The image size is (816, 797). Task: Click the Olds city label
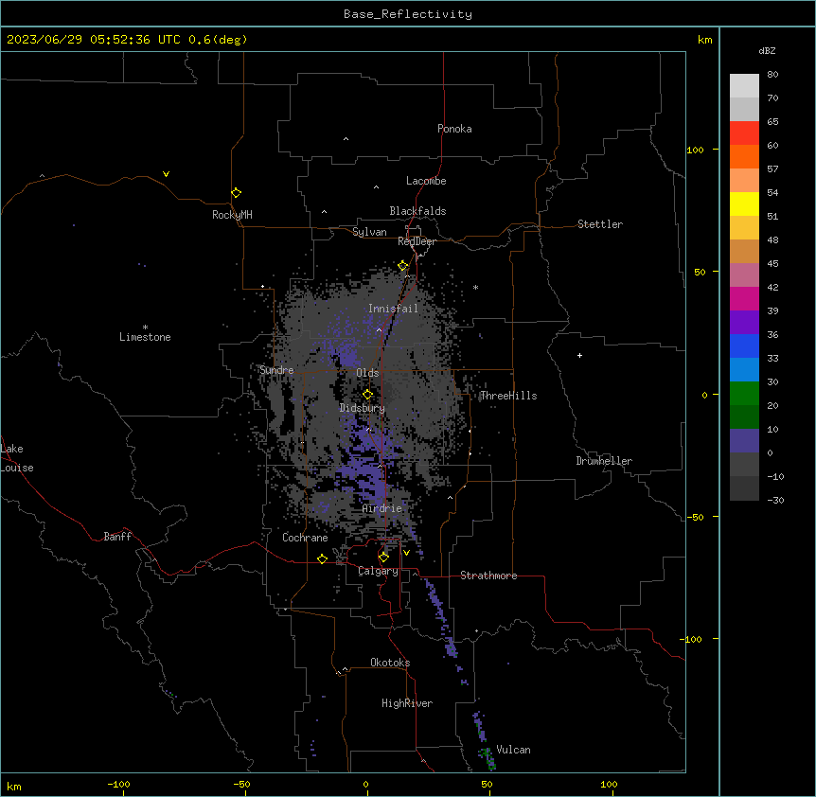tap(367, 373)
